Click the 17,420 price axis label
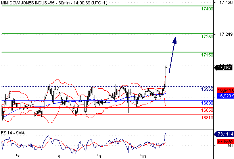Image resolution: width=234 pixels, height=159 pixels. click(x=226, y=2)
